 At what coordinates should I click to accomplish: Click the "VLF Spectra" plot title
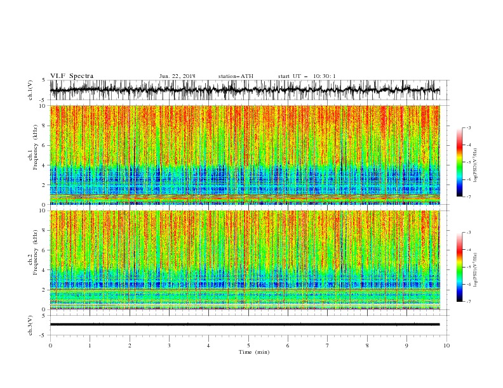coord(72,76)
